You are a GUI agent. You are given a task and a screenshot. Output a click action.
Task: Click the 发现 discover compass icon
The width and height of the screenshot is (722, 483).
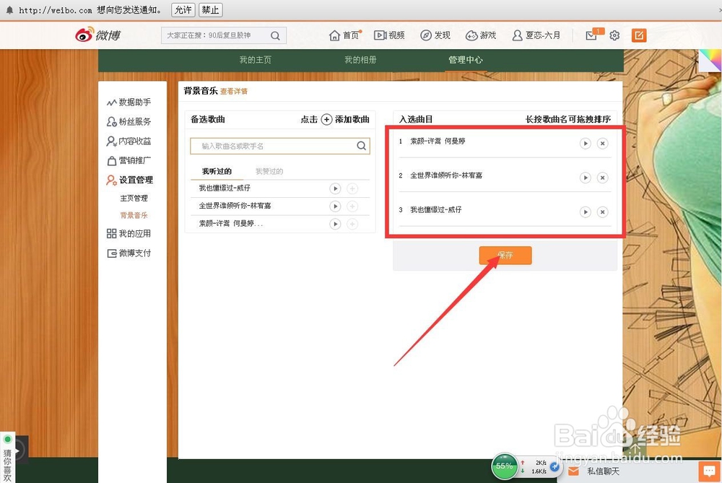pyautogui.click(x=425, y=35)
